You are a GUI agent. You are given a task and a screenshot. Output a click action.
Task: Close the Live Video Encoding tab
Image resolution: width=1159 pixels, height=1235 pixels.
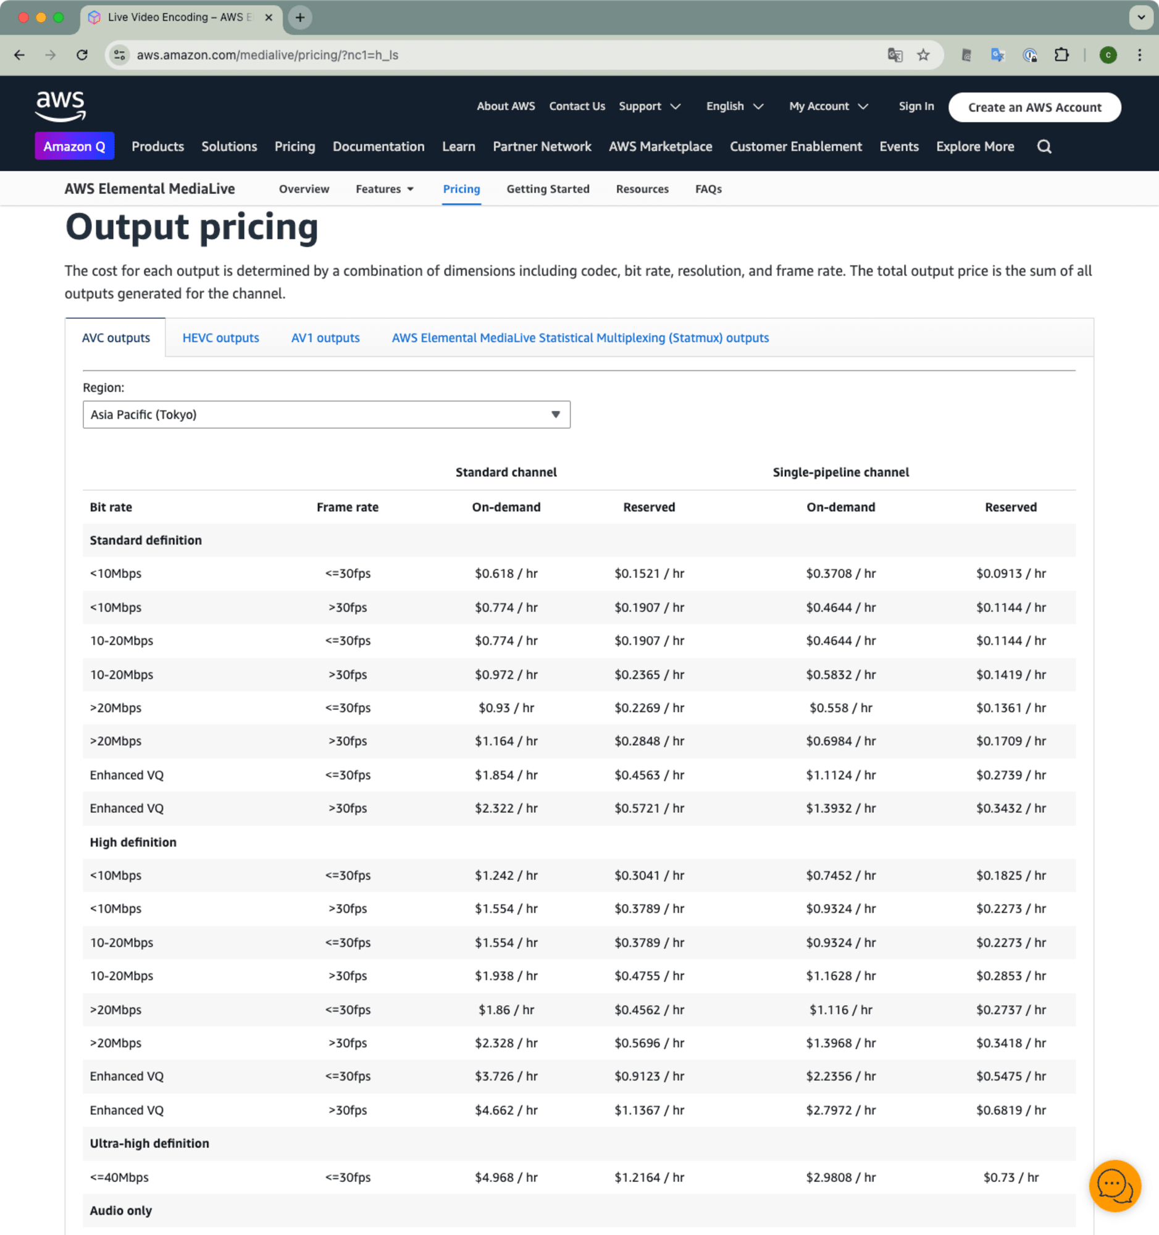click(x=269, y=17)
